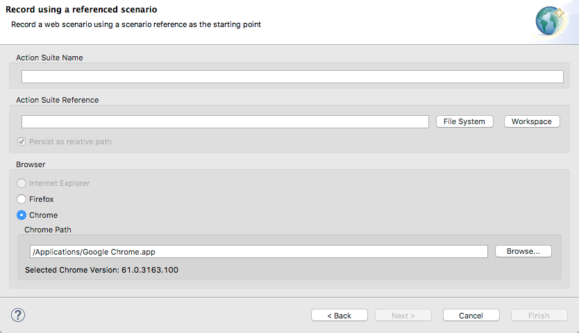The width and height of the screenshot is (579, 333).
Task: Browse for the Chrome application path
Action: pos(523,251)
